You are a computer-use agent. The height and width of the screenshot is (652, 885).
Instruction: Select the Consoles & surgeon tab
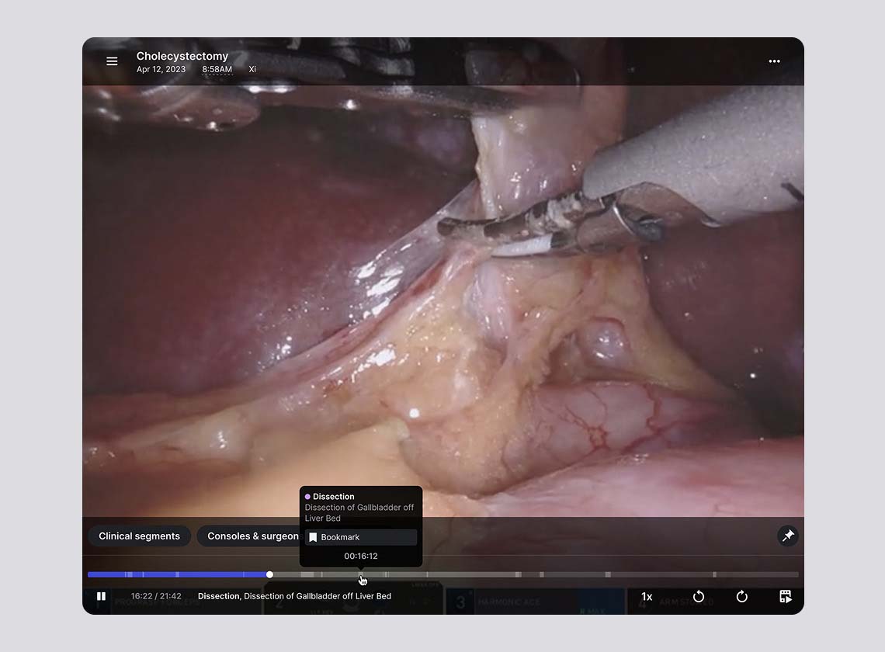[250, 536]
